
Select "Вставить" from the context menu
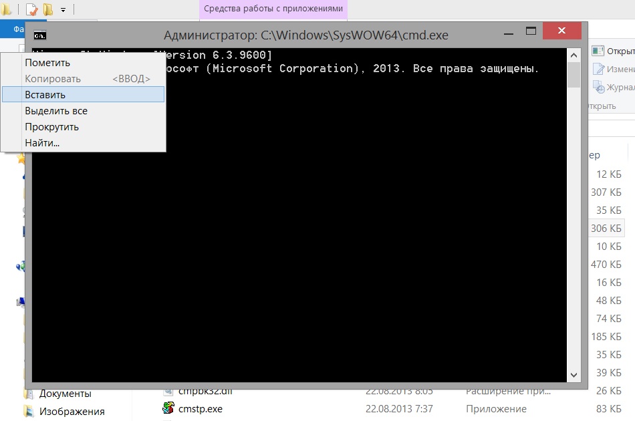click(83, 95)
